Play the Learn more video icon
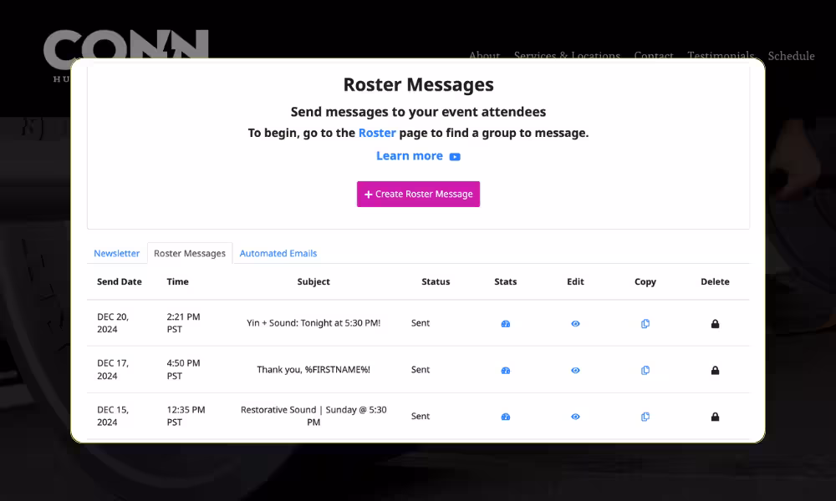This screenshot has height=501, width=836. click(x=455, y=156)
